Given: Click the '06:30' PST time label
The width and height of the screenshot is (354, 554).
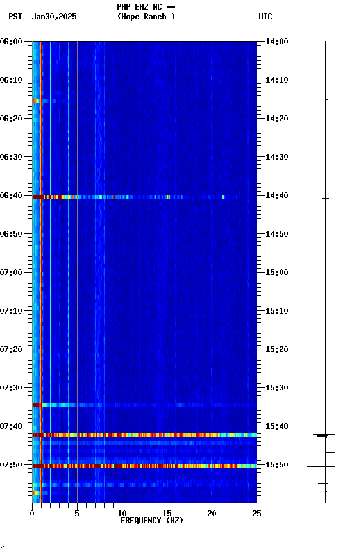Looking at the screenshot, I should tap(11, 157).
